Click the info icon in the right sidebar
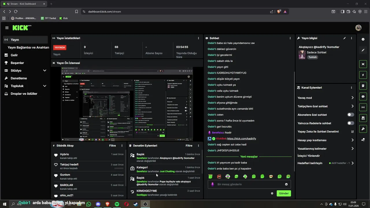The height and width of the screenshot is (208, 370). (x=363, y=39)
